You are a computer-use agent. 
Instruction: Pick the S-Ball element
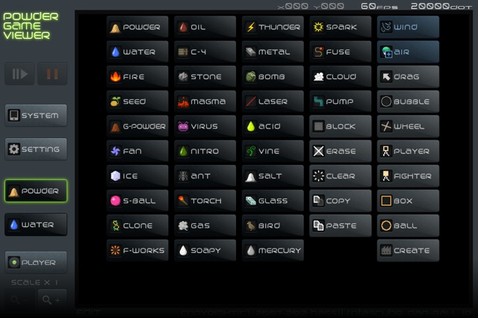137,200
